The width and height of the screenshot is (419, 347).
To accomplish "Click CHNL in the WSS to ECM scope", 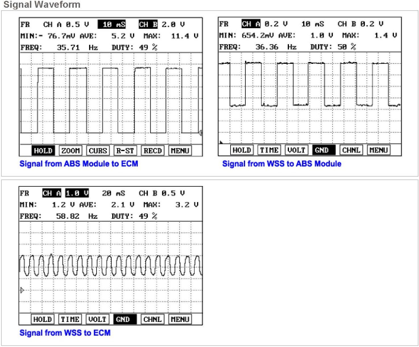I will [x=152, y=319].
